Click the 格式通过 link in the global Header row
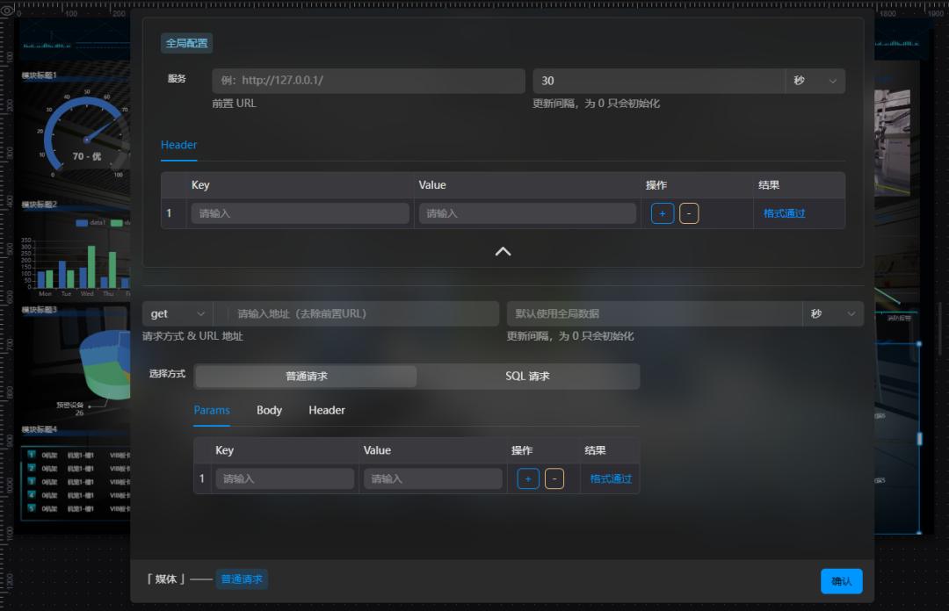 click(783, 212)
